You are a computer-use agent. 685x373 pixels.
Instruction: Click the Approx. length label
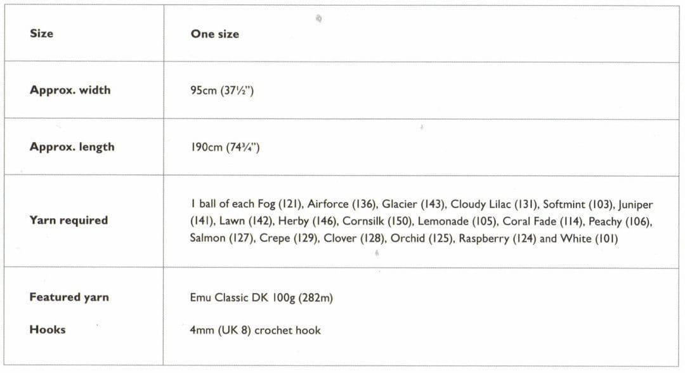click(72, 147)
